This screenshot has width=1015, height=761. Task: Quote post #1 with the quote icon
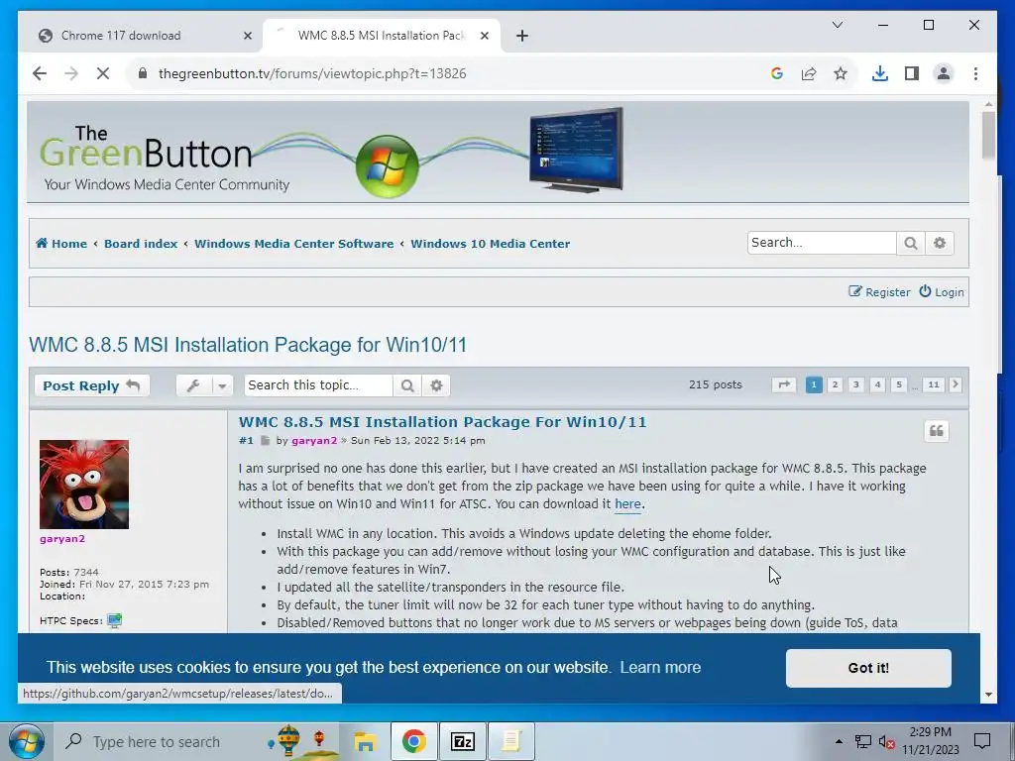(x=936, y=431)
